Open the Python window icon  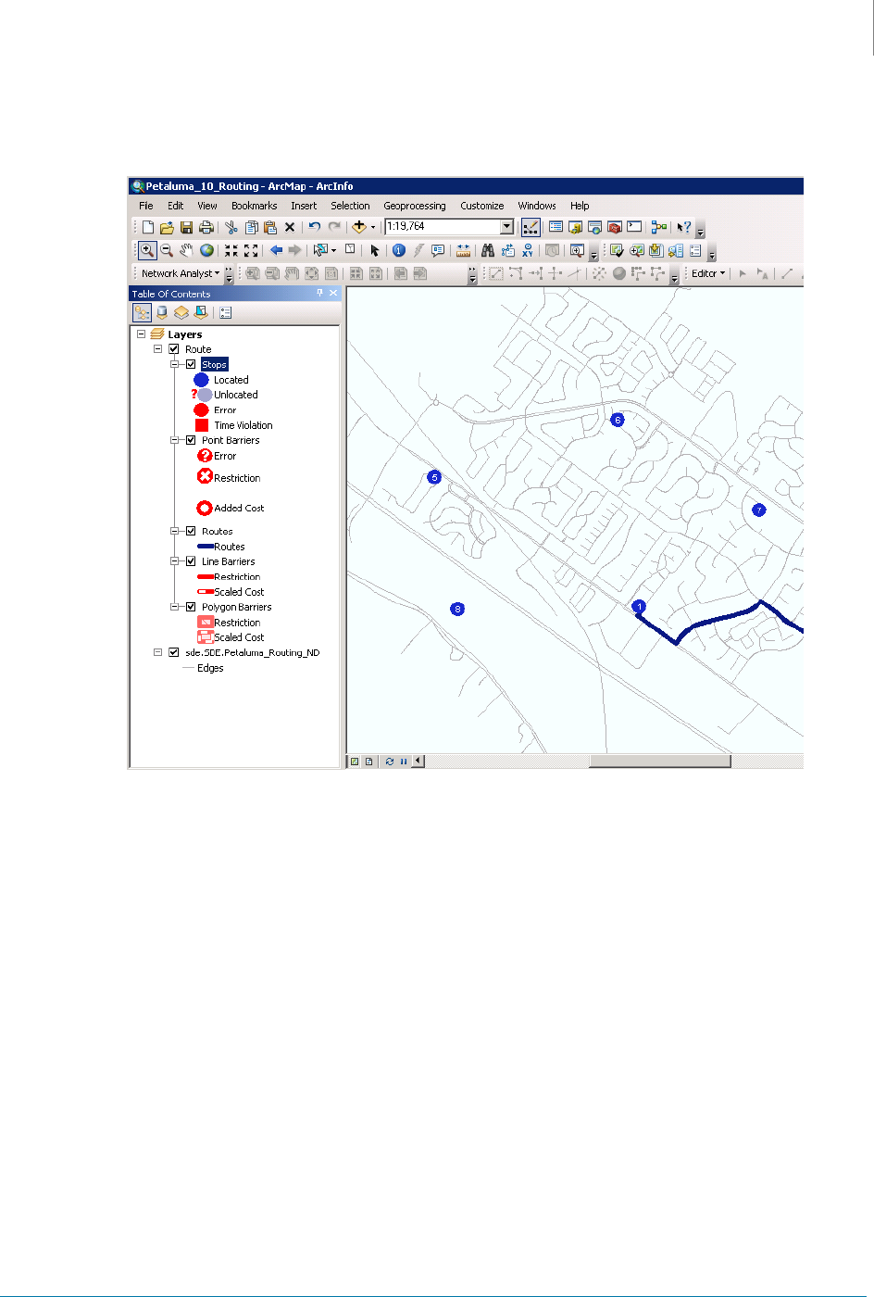point(634,227)
